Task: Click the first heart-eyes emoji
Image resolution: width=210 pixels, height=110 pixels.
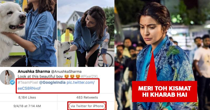Action: pyautogui.click(x=67, y=76)
